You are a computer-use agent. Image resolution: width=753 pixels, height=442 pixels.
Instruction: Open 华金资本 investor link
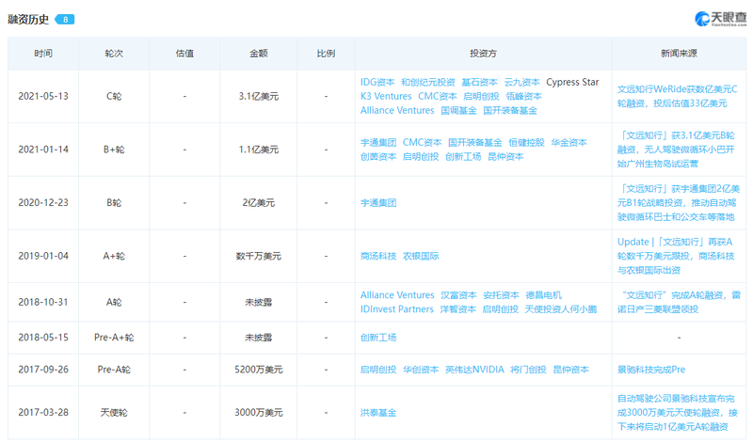[569, 143]
